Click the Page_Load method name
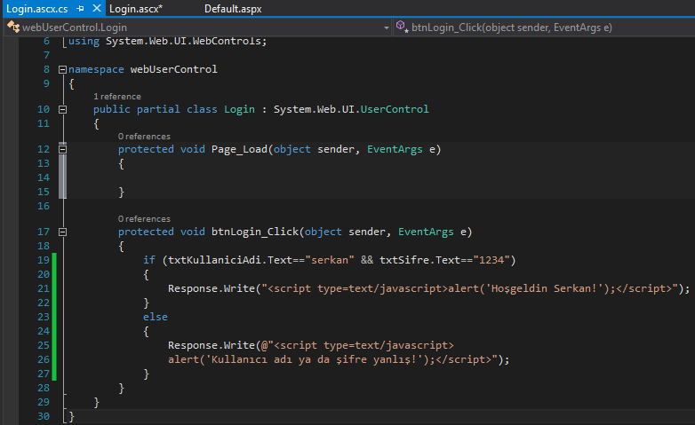Viewport: 695px width, 425px height. 239,149
